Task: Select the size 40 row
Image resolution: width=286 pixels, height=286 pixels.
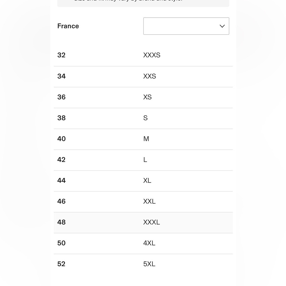Action: (61, 139)
